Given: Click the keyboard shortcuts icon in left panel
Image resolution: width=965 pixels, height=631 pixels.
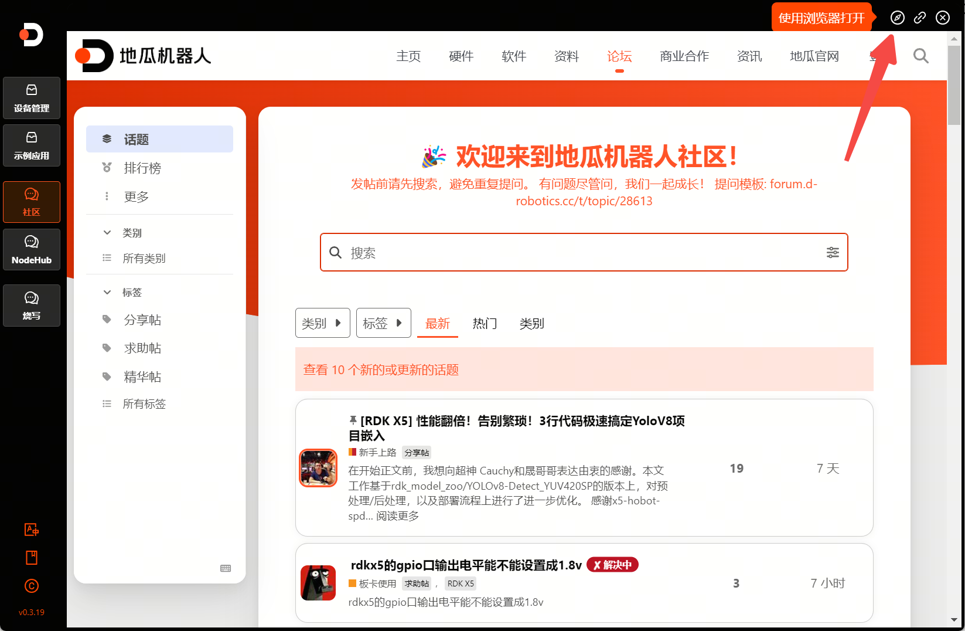Looking at the screenshot, I should coord(225,568).
